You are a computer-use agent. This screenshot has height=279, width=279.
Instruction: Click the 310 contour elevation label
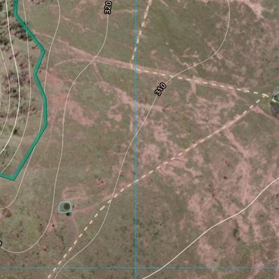(160, 89)
